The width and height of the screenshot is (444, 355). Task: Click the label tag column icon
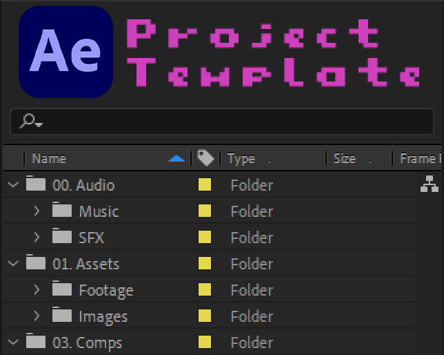[205, 158]
